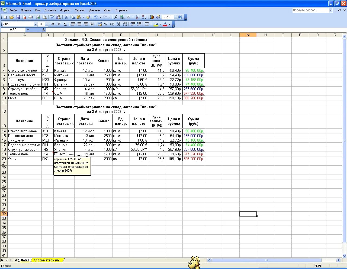Open the Файл menu
Viewport: 347px width, 269px height.
pyautogui.click(x=13, y=10)
